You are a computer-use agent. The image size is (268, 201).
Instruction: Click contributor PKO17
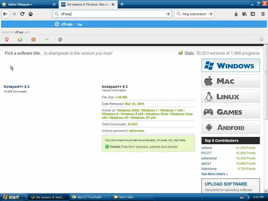point(206,153)
